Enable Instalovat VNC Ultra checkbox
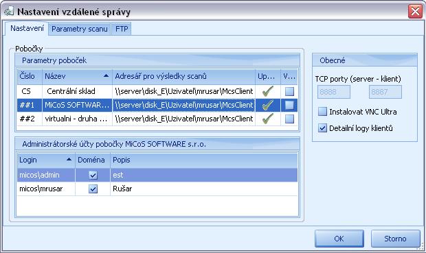Viewport: 426px width, 253px height. [322, 112]
